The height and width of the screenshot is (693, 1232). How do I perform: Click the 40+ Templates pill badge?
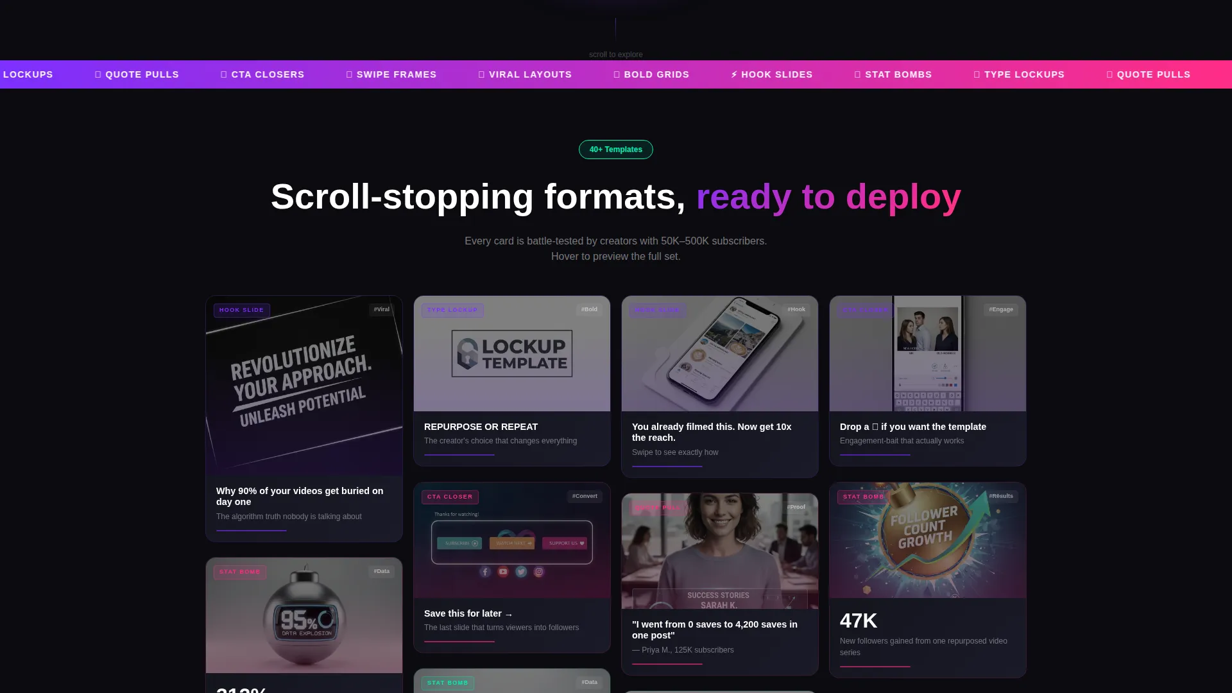coord(616,150)
